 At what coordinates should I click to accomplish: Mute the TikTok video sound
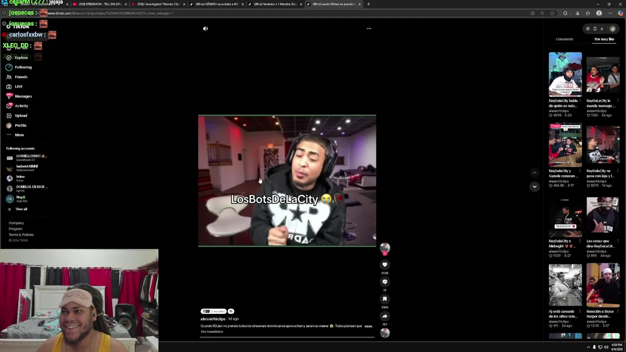[205, 29]
